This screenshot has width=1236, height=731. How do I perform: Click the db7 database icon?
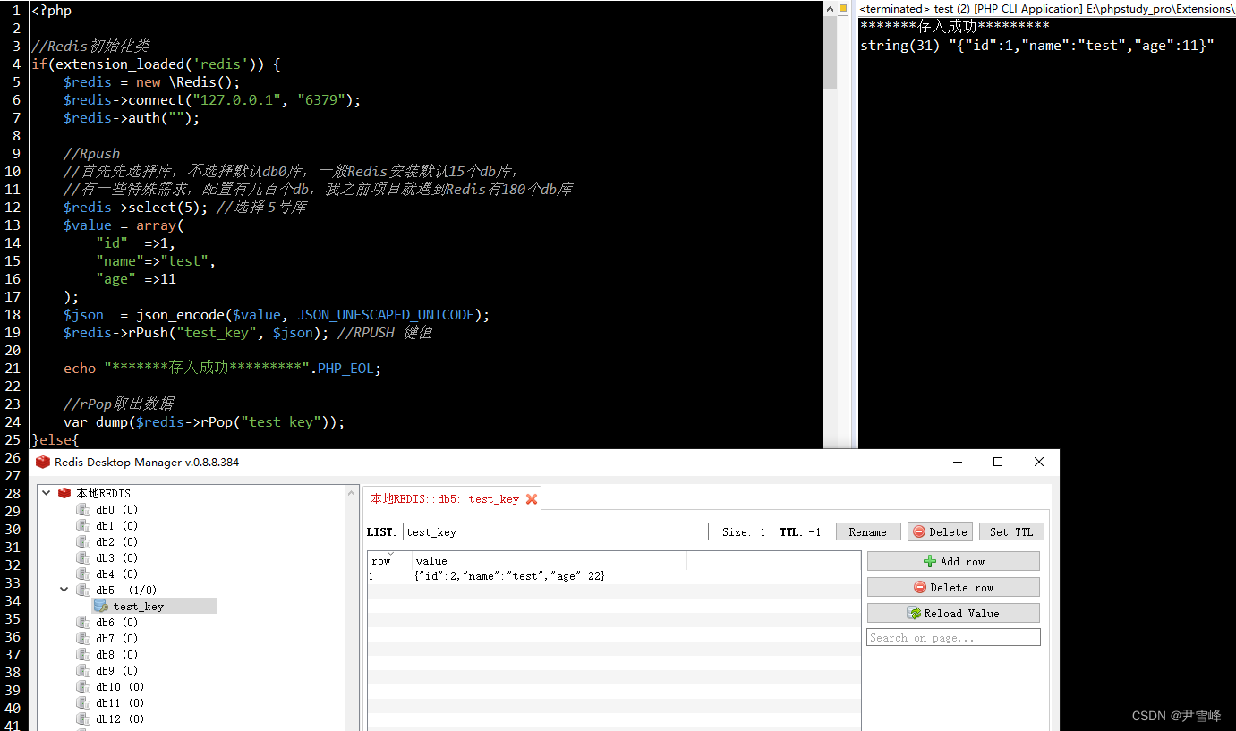[x=83, y=639]
